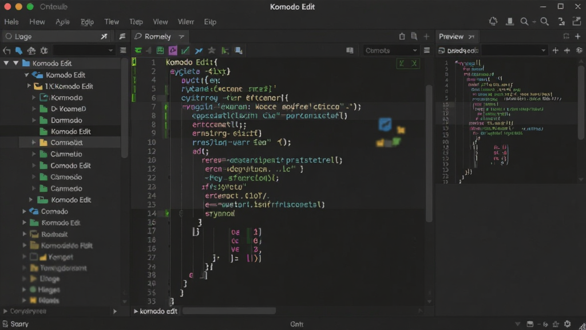The height and width of the screenshot is (330, 586).
Task: Click the blue crossing arrows icon in editor toolbar
Action: [199, 50]
